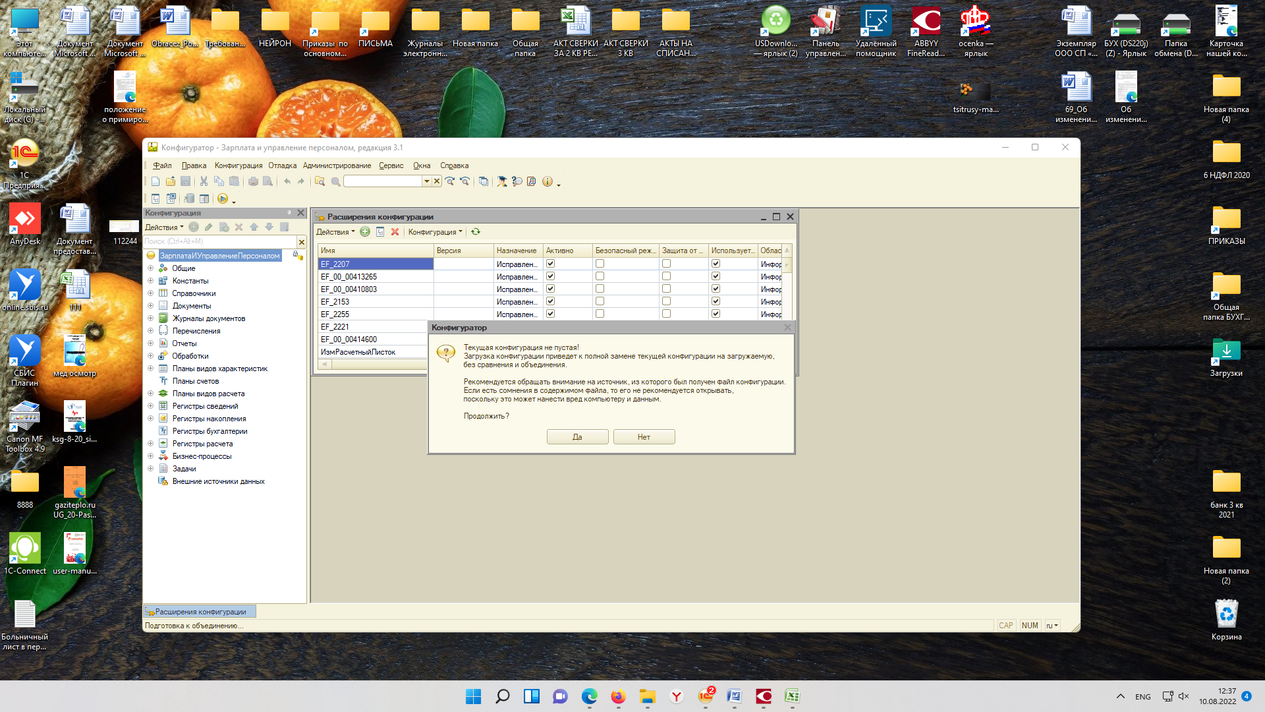
Task: Open Действия dropdown in Расширения конфигурации window
Action: [335, 232]
